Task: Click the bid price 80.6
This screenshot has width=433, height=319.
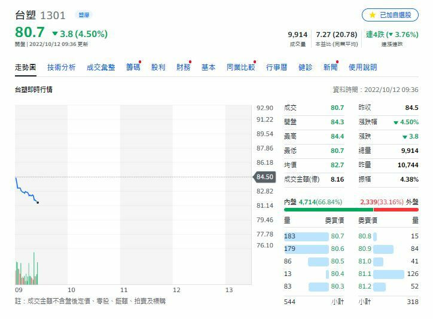Action: (337, 249)
